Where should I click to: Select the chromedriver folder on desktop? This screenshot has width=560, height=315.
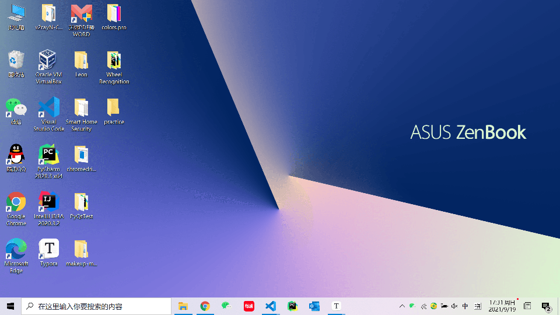pyautogui.click(x=82, y=158)
